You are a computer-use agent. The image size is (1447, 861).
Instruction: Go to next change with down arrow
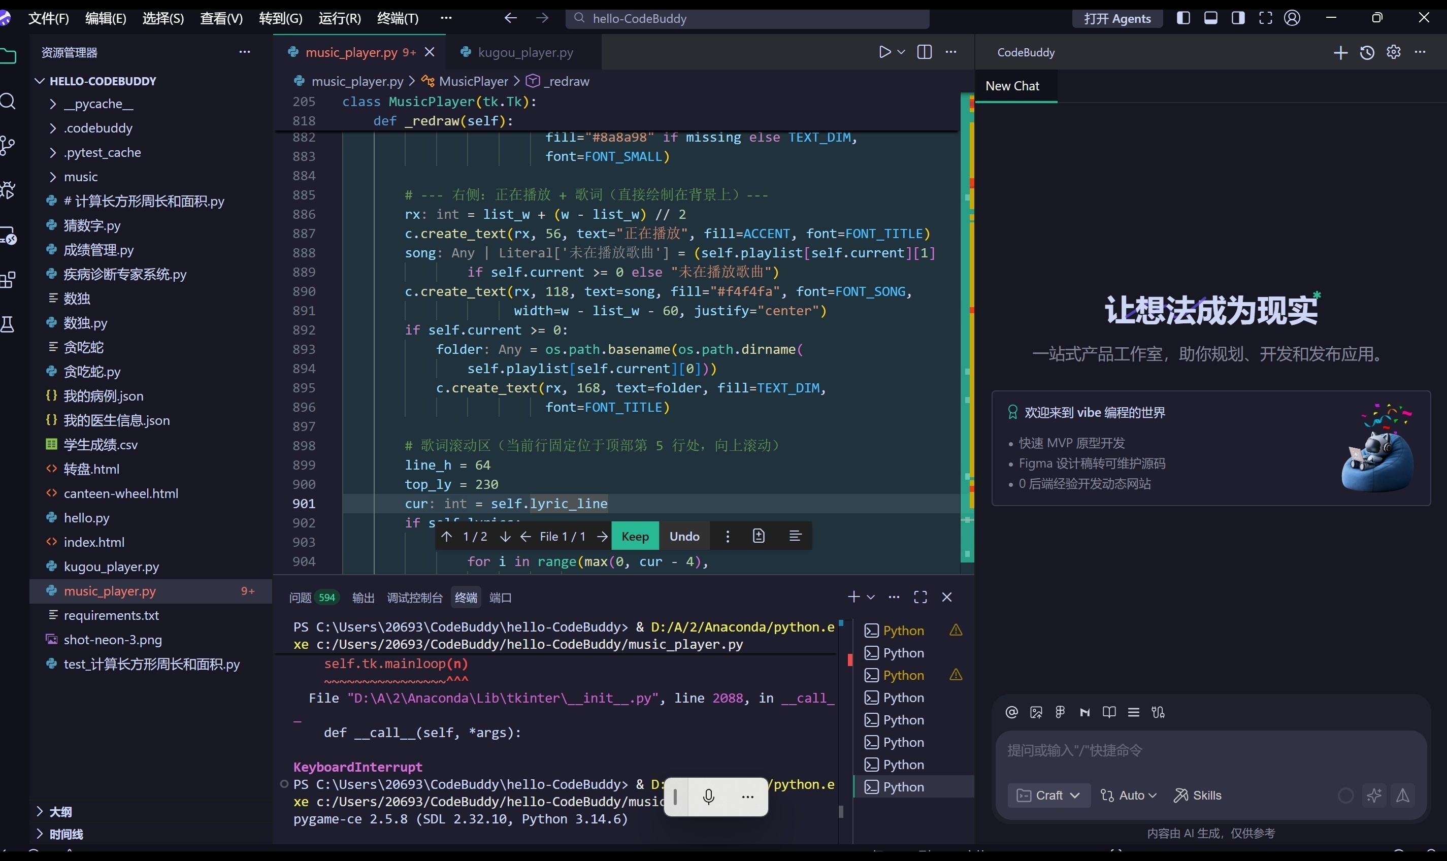(505, 536)
